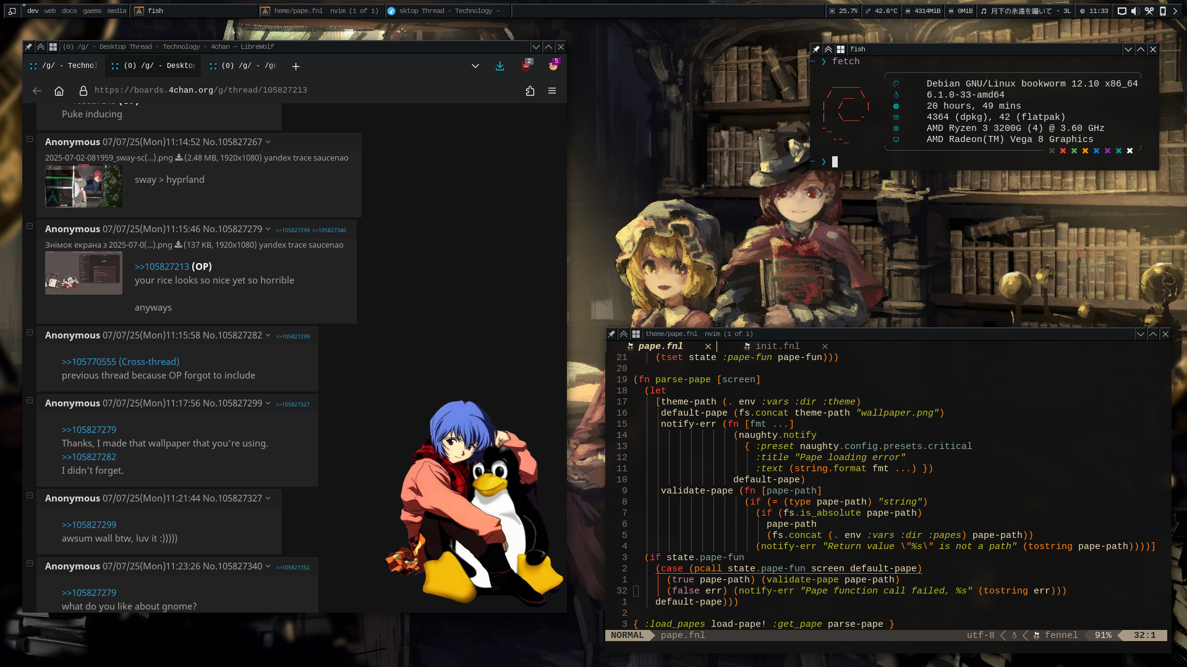Click the layout box icon in top bar
Viewport: 1187px width, 667px height.
[12, 10]
